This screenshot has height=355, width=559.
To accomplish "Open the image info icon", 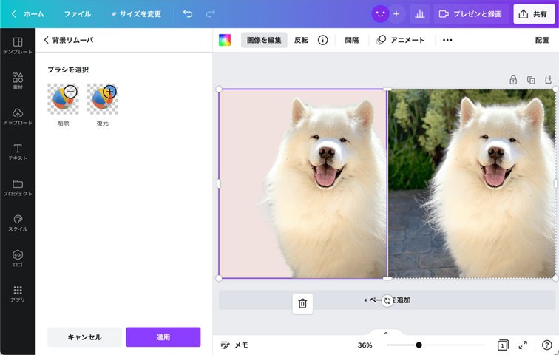I will (322, 40).
